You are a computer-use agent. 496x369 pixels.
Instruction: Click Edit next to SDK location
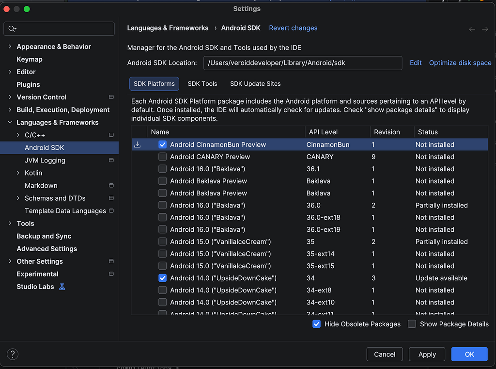pyautogui.click(x=416, y=63)
